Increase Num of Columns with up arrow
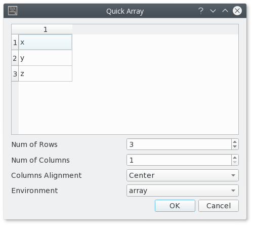Viewport: 253px width, 226px height. [235, 158]
